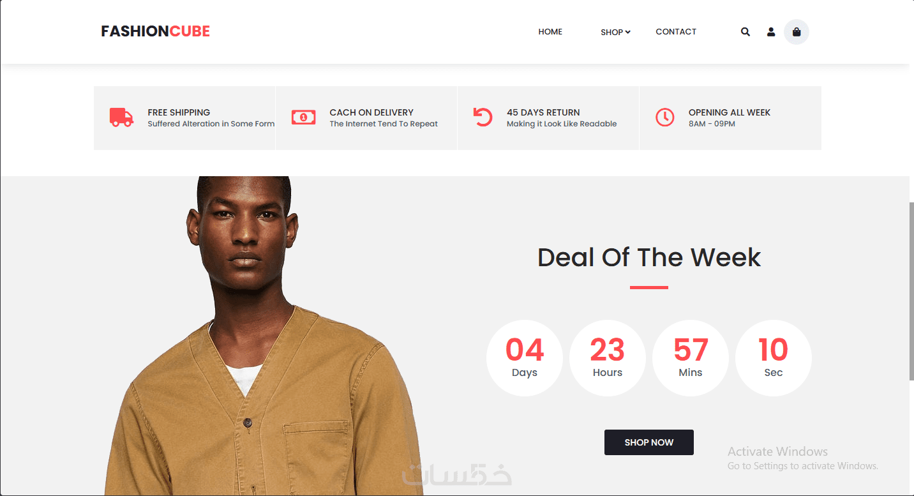The height and width of the screenshot is (496, 914).
Task: Open the CONTACT menu item
Action: click(x=676, y=32)
